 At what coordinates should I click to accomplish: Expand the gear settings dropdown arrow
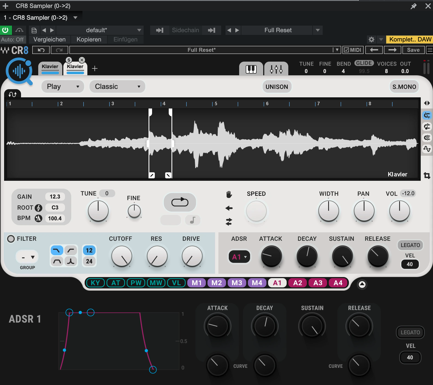381,40
